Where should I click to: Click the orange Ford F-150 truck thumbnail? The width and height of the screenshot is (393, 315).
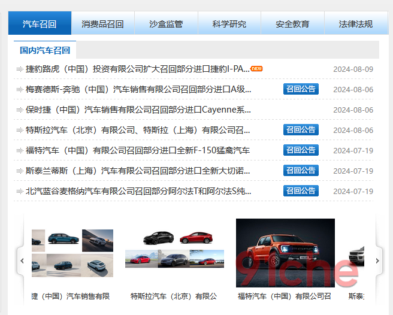pyautogui.click(x=285, y=253)
